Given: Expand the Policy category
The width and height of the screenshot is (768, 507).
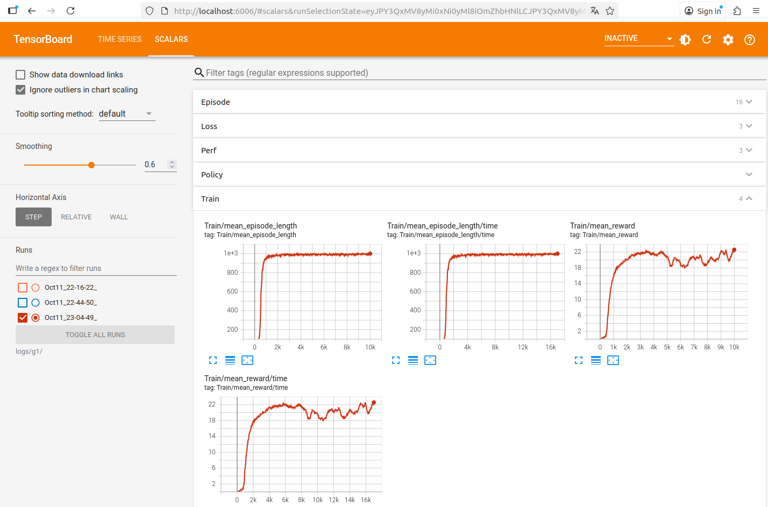Looking at the screenshot, I should coord(480,175).
